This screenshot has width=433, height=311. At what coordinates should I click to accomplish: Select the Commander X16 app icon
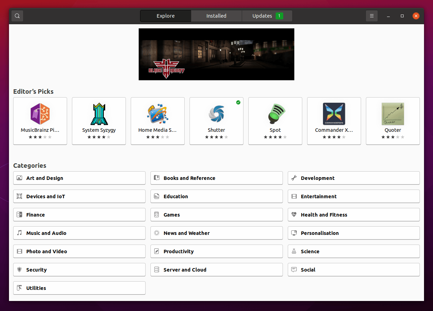(334, 114)
